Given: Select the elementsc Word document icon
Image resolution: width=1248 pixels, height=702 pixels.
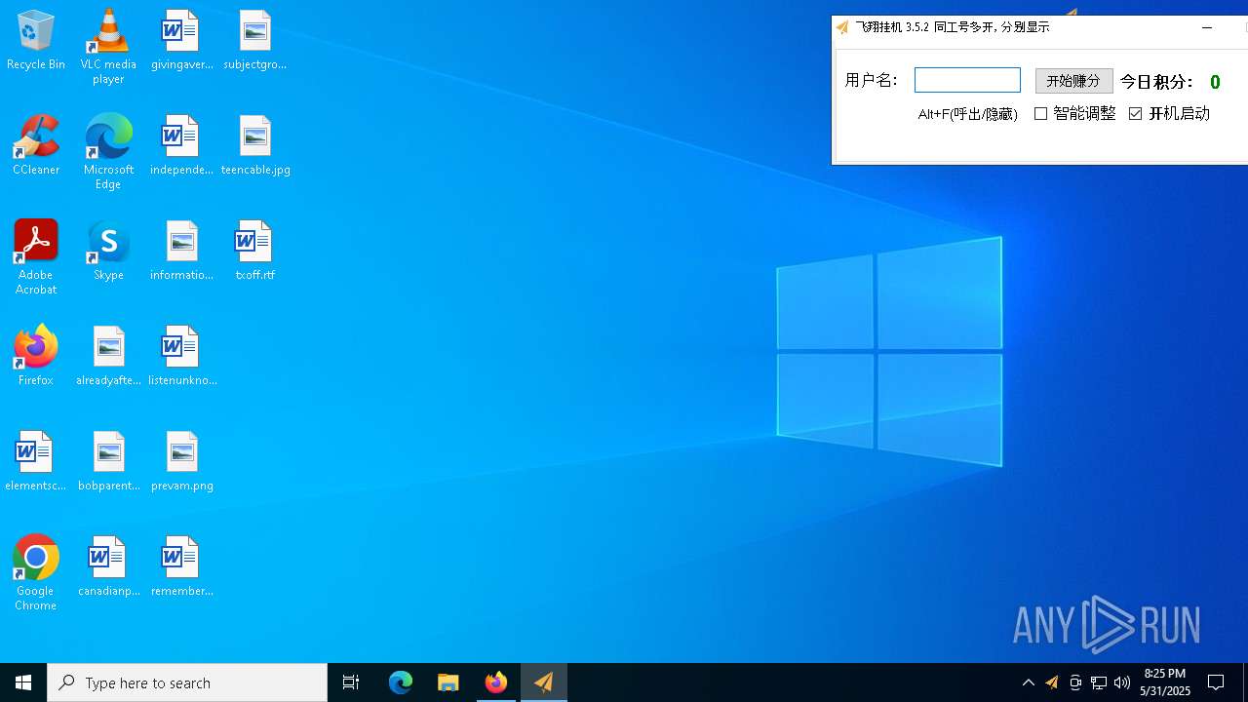Looking at the screenshot, I should tap(36, 461).
